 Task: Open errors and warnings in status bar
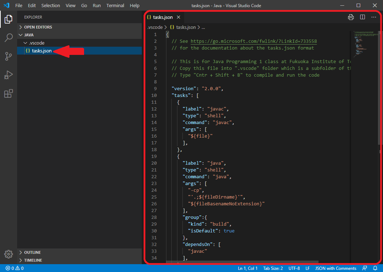[x=15, y=268]
